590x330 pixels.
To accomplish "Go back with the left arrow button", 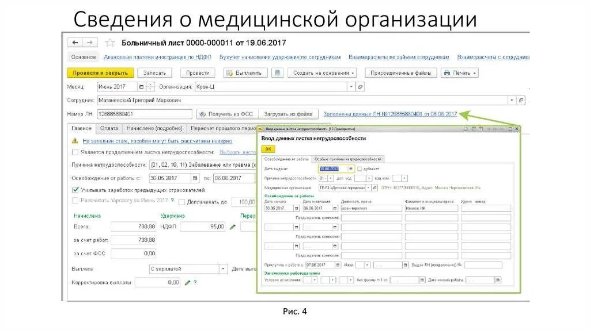I will point(75,43).
